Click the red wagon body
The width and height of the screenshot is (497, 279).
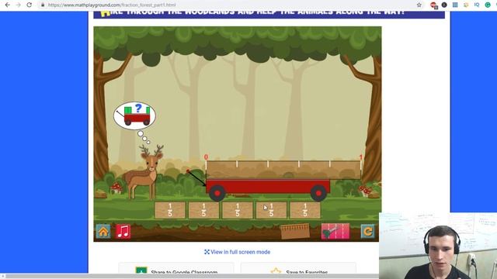coord(268,186)
